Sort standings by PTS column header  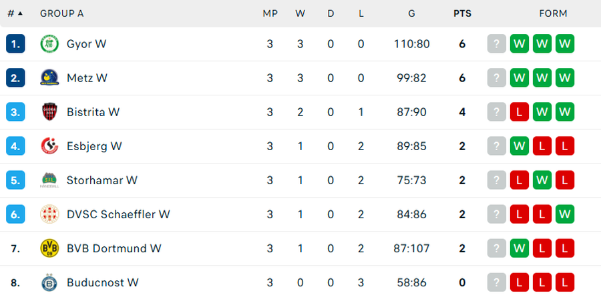coord(462,13)
